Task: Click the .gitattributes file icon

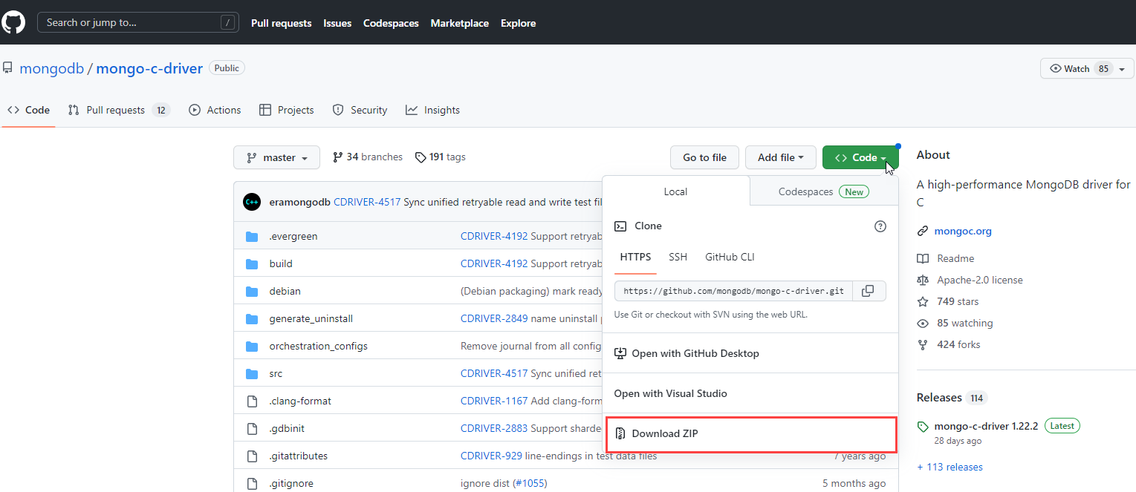Action: pos(252,456)
